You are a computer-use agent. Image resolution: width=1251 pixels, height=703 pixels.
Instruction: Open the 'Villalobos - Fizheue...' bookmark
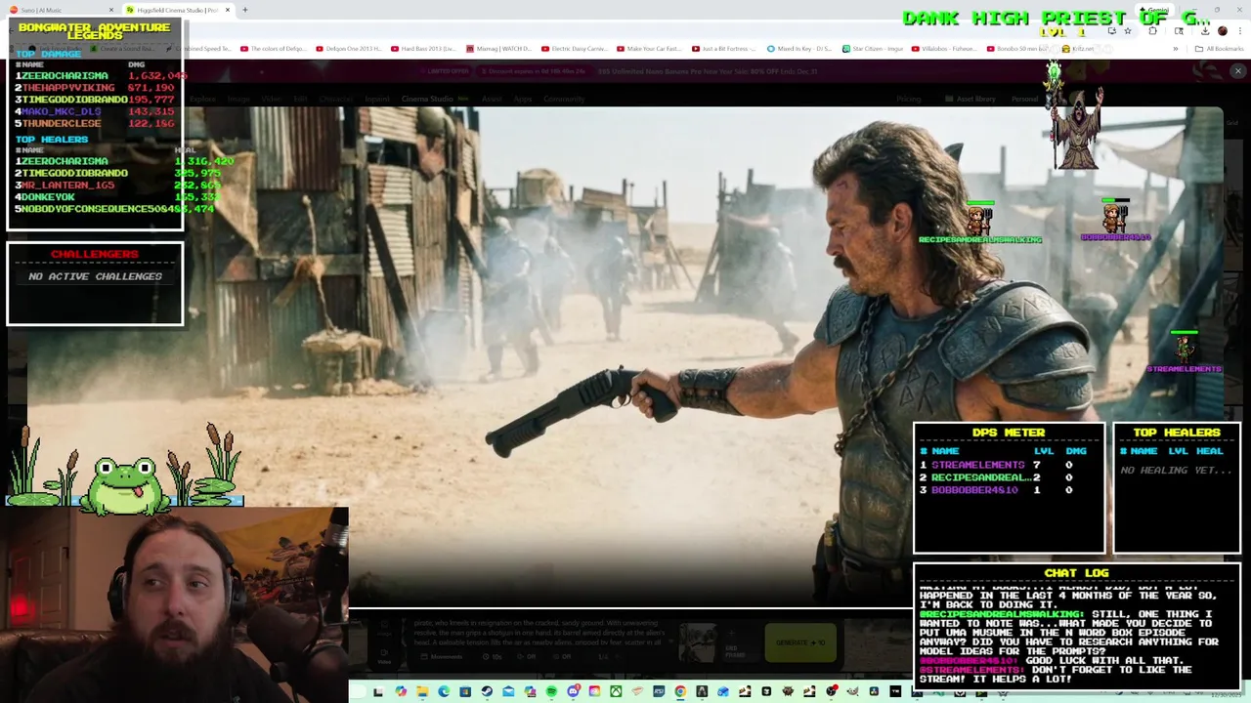[942, 48]
